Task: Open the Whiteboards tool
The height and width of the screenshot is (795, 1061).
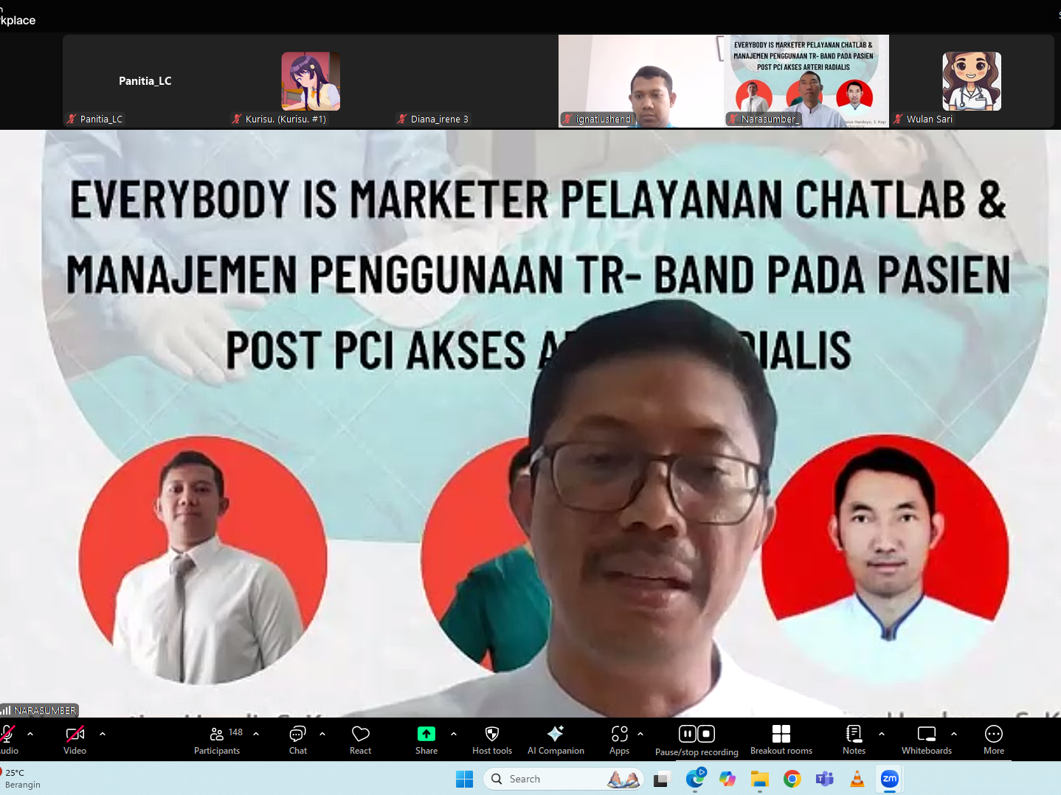Action: [926, 740]
